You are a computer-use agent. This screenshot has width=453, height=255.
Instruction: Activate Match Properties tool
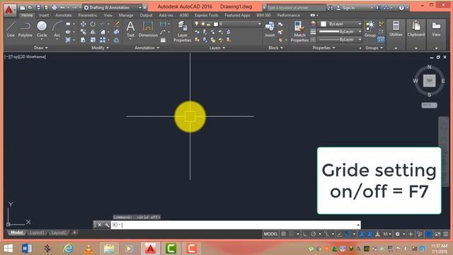pos(299,32)
